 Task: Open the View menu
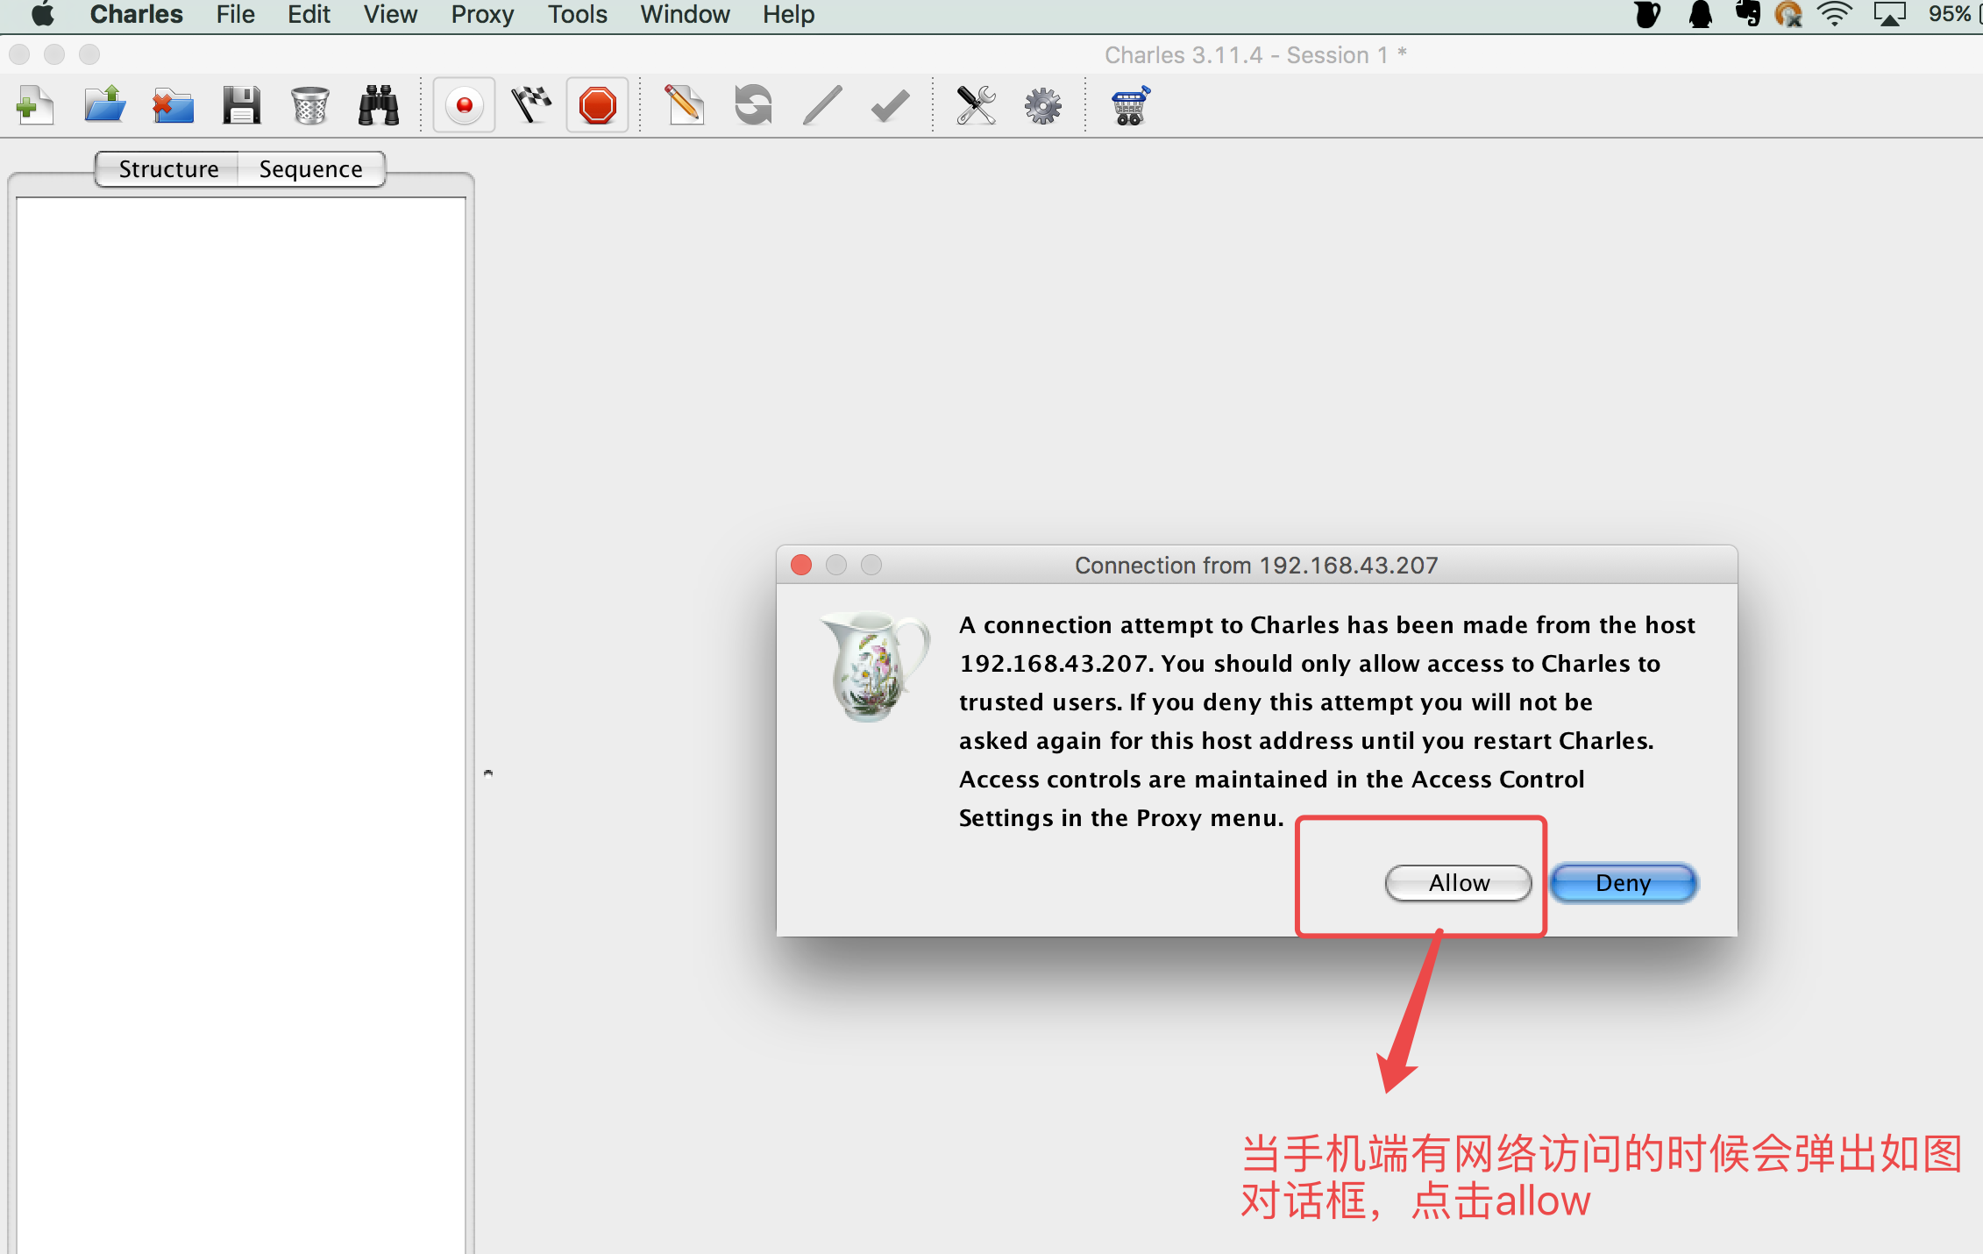click(x=390, y=15)
